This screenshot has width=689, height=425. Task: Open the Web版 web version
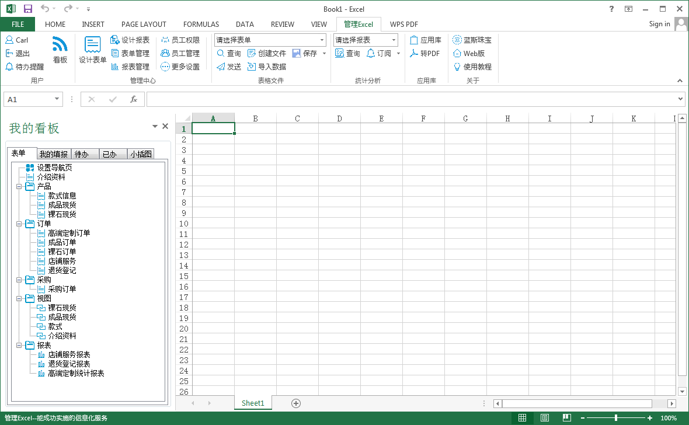pyautogui.click(x=468, y=53)
